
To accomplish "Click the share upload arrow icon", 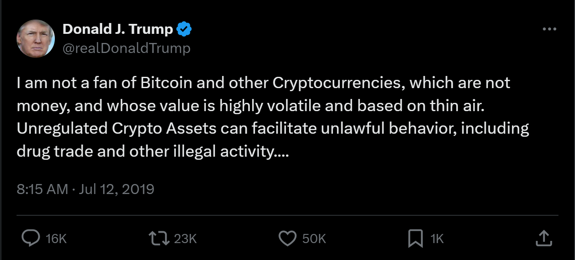I will (543, 238).
